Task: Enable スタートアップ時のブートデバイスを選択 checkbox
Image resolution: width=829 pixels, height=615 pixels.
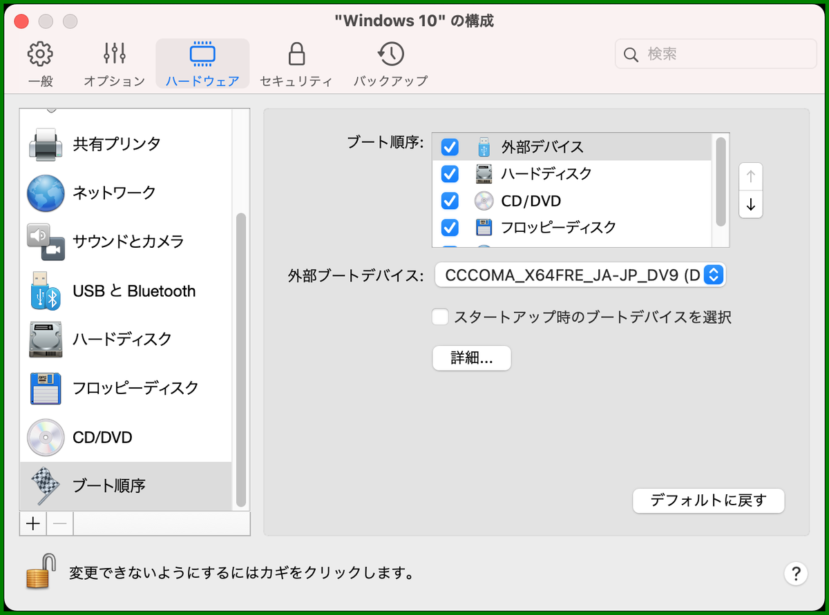Action: (x=440, y=317)
